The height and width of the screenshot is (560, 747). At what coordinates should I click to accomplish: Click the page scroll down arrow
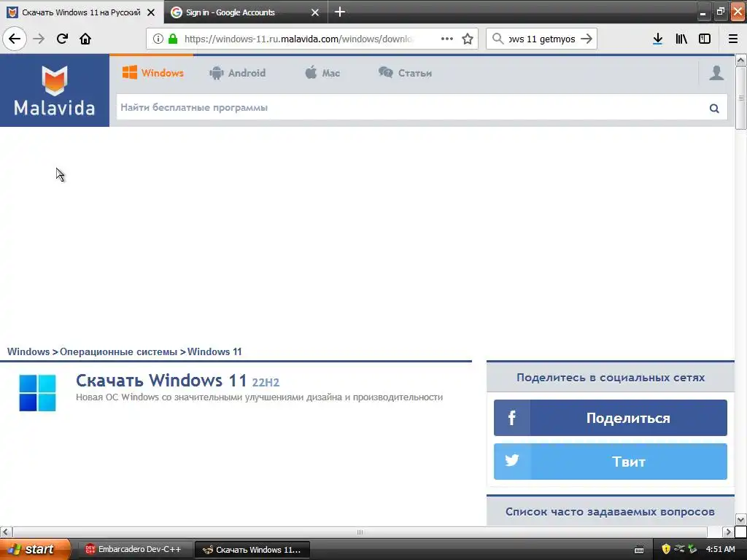[741, 519]
